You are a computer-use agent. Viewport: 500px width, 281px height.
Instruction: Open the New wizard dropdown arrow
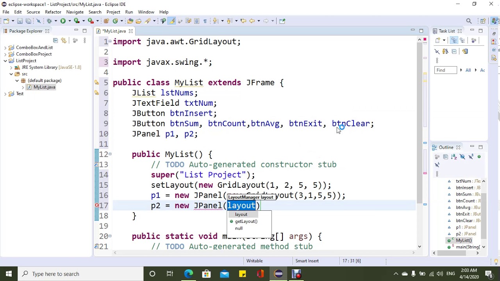click(13, 21)
